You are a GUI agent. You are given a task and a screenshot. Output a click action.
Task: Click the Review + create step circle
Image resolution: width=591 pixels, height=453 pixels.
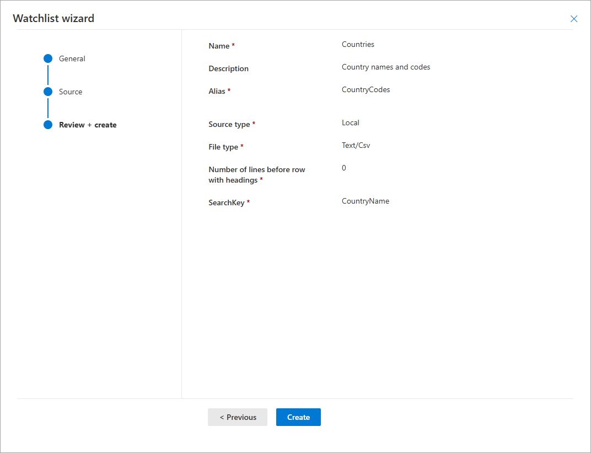(x=48, y=125)
